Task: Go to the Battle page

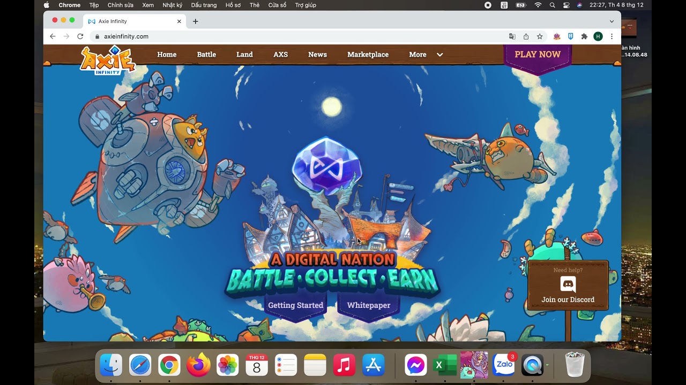Action: pos(206,55)
